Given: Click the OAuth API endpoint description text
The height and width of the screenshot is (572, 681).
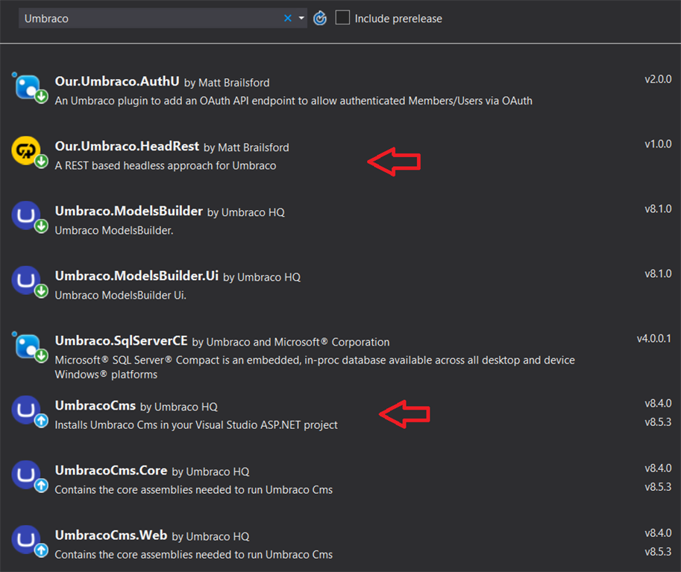Looking at the screenshot, I should (294, 101).
